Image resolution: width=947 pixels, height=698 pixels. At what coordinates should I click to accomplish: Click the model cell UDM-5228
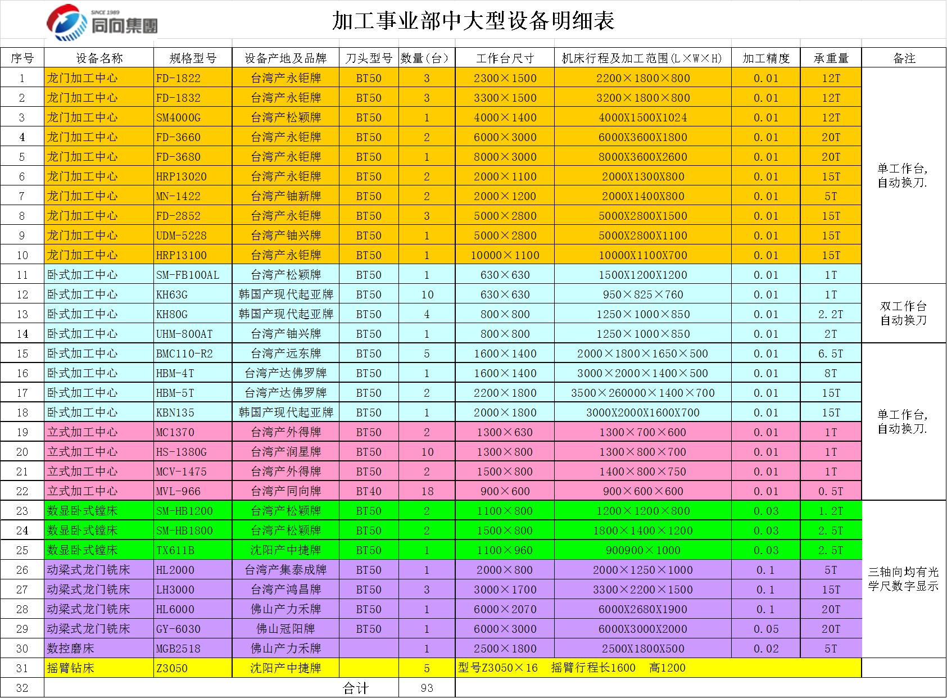point(193,235)
